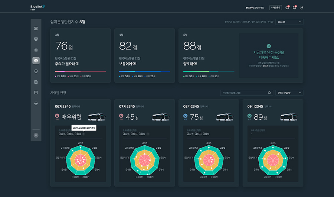This screenshot has height=197, width=334.
Task: Click the Bluelink Fleet logo
Action: pyautogui.click(x=37, y=7)
